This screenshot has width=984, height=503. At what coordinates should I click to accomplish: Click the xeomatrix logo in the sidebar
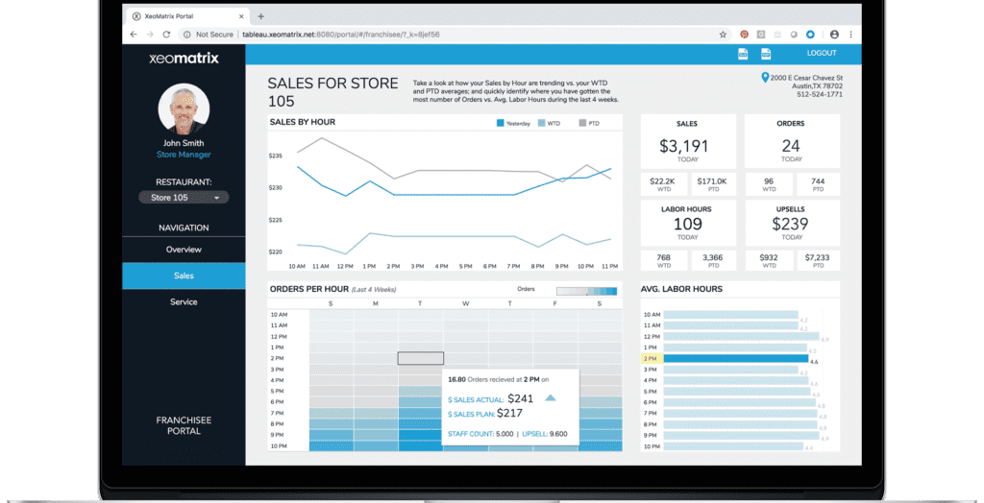pyautogui.click(x=184, y=59)
